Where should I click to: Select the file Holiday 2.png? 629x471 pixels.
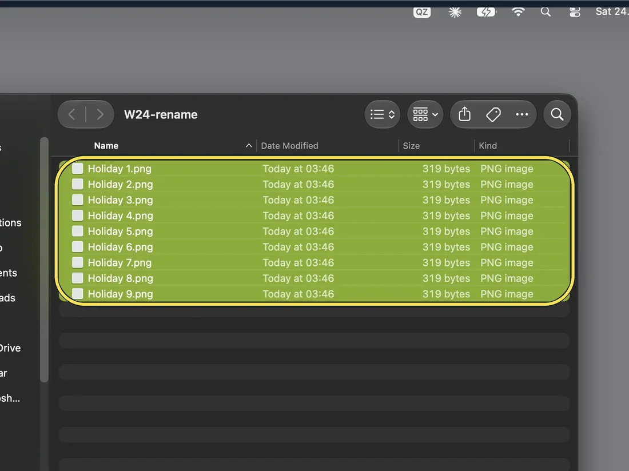click(x=314, y=185)
